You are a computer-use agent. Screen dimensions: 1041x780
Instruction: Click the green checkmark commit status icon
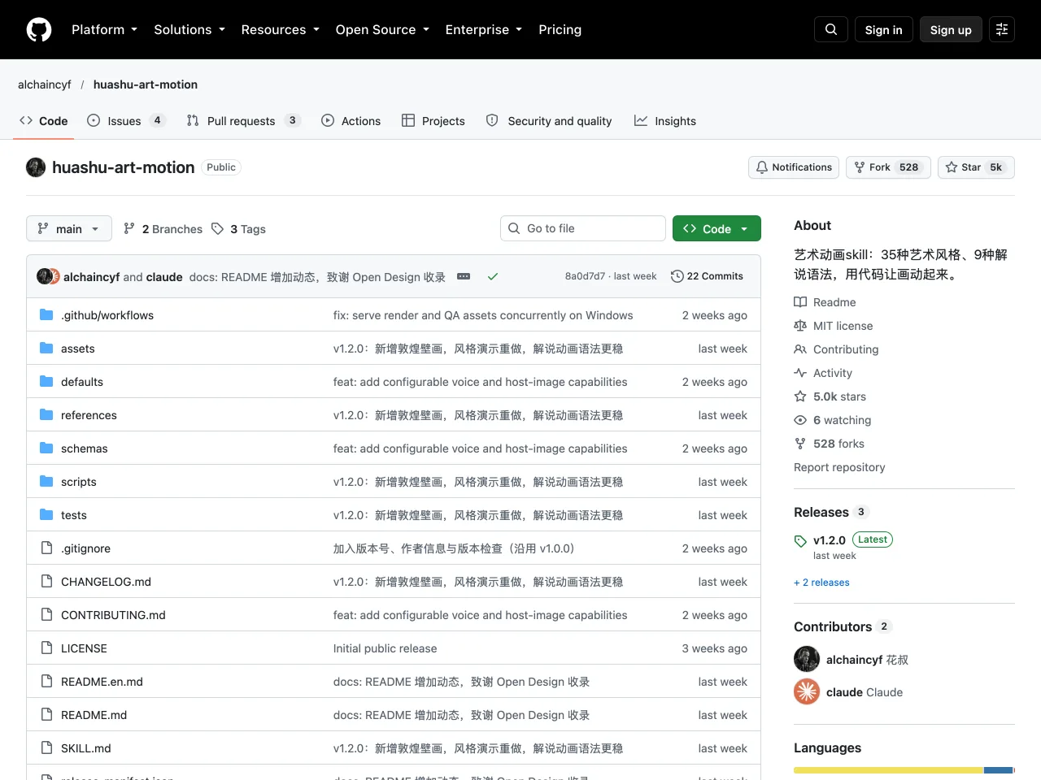[x=492, y=276]
